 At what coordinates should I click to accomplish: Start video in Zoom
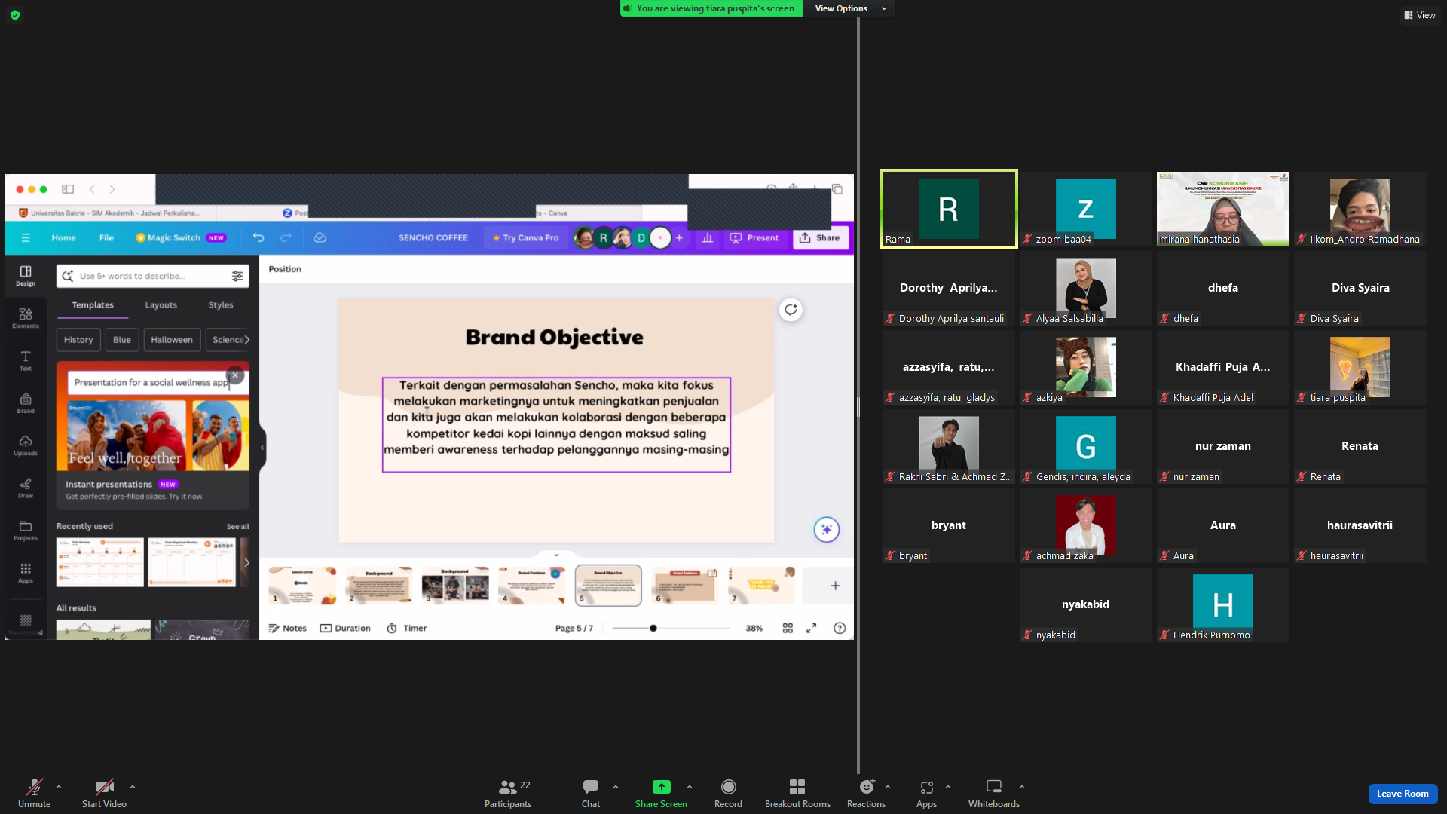[x=104, y=794]
